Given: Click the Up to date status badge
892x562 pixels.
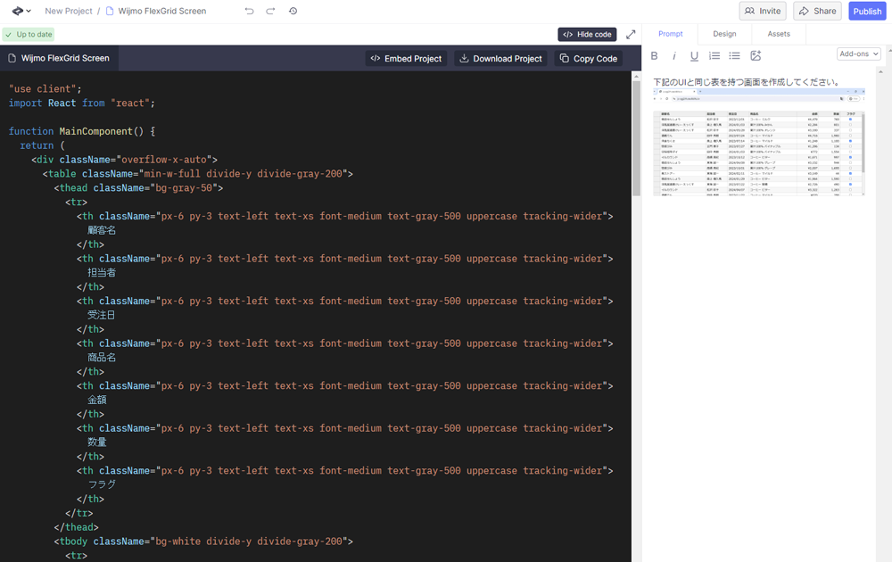Looking at the screenshot, I should point(29,34).
